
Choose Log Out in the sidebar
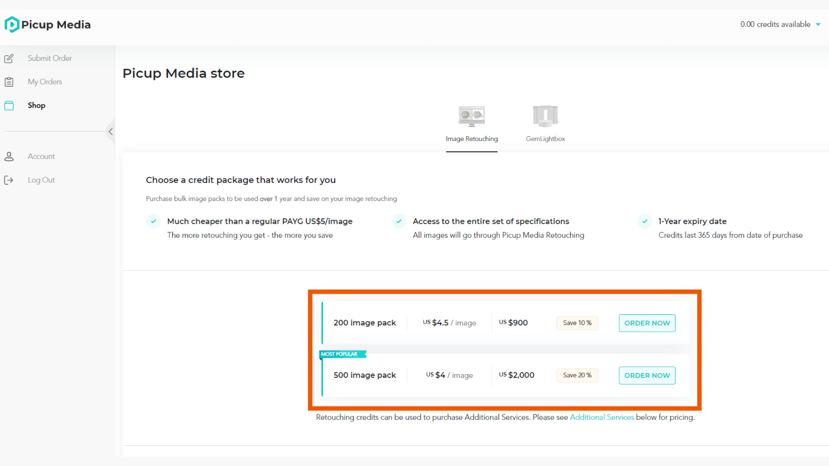point(41,180)
